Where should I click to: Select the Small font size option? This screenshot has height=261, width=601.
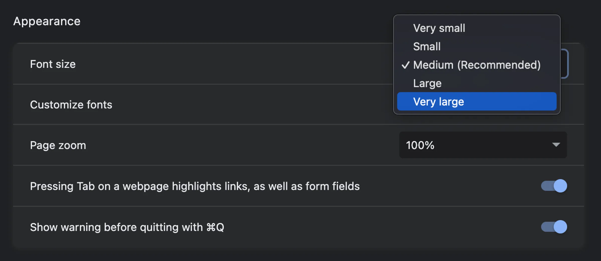[x=426, y=46]
